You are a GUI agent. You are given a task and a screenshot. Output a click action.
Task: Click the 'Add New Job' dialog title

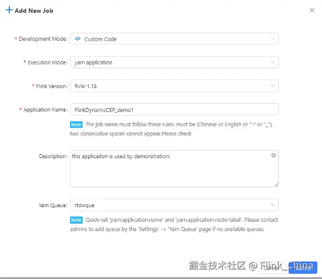(34, 11)
